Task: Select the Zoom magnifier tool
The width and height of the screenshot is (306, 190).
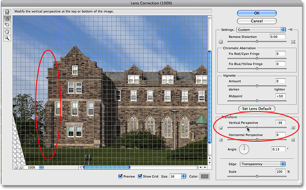Action: (x=7, y=38)
